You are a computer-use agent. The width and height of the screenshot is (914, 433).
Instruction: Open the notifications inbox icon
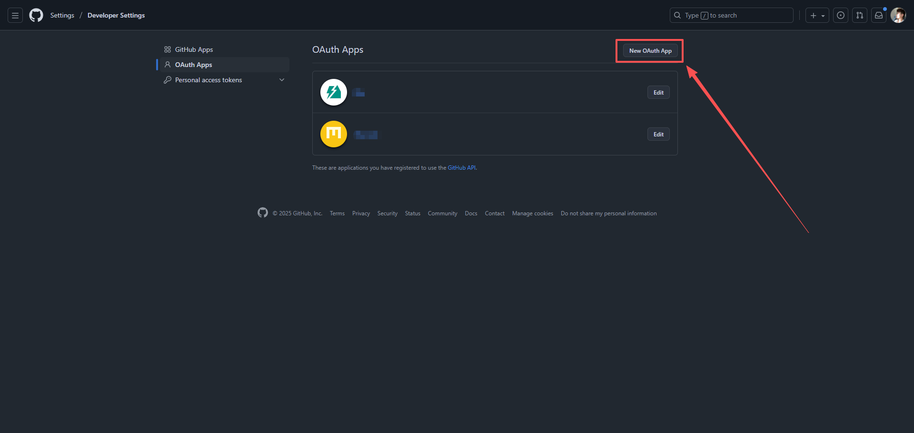coord(879,15)
